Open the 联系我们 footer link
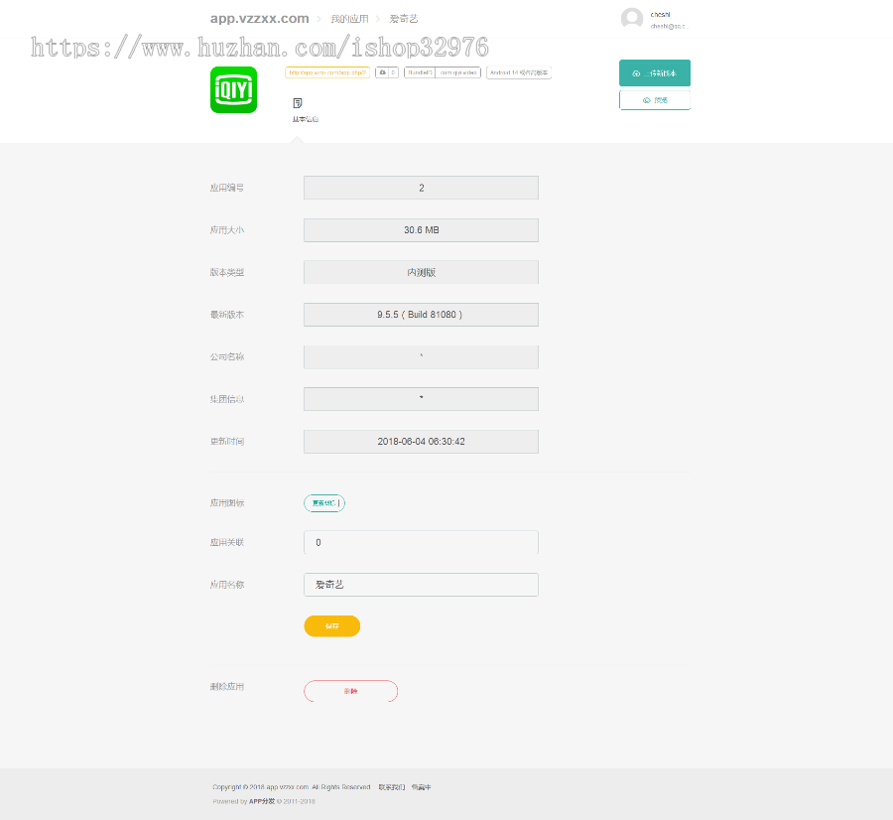This screenshot has height=820, width=893. 393,786
